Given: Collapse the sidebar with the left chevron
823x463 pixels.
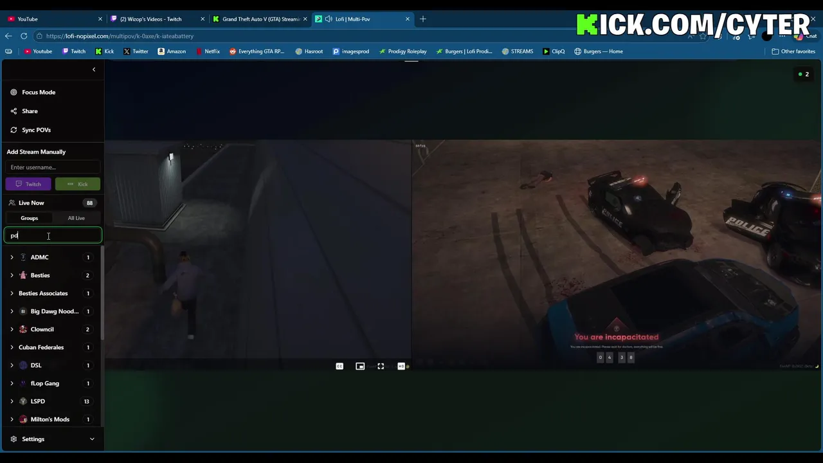Looking at the screenshot, I should pos(94,69).
